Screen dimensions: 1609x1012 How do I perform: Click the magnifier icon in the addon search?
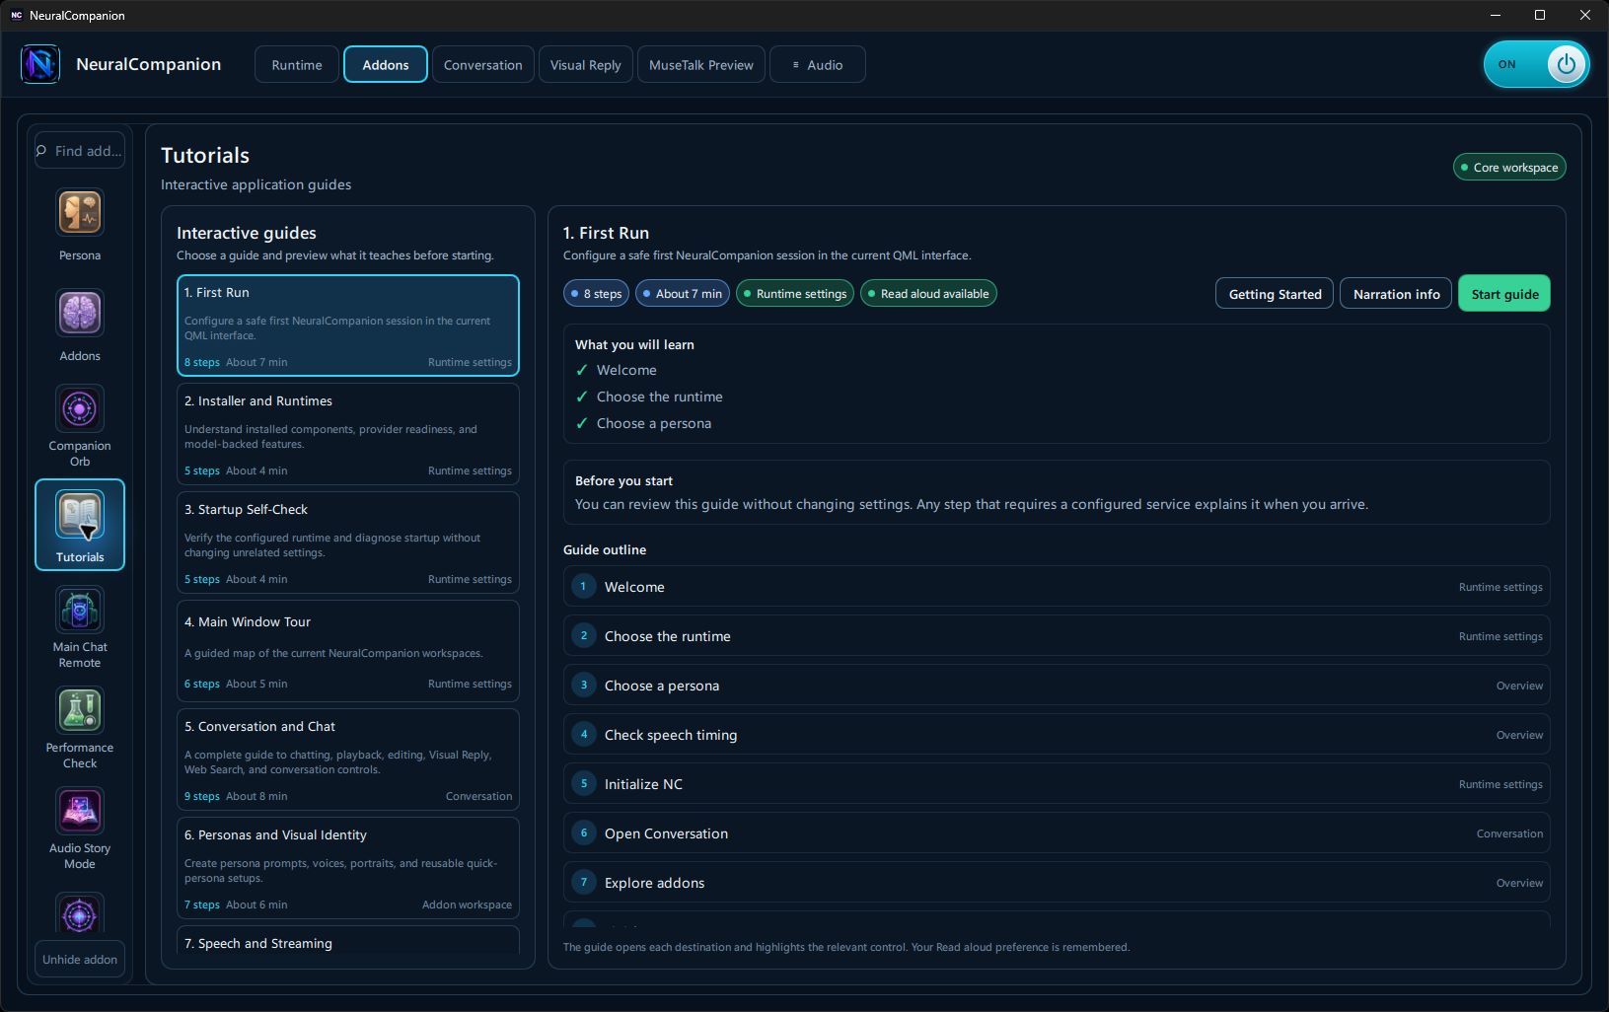pyautogui.click(x=41, y=151)
